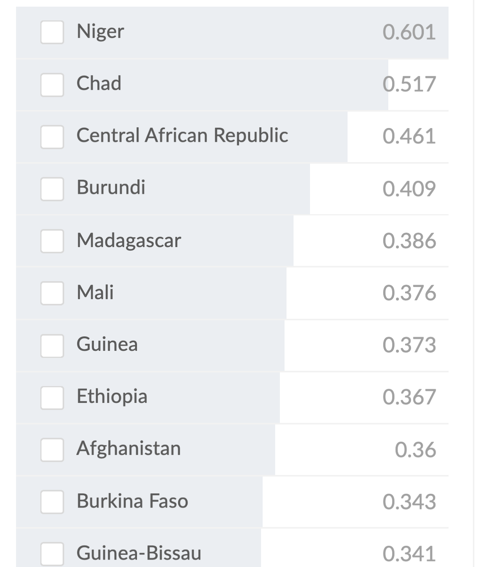483x567 pixels.
Task: Check the Mali checkbox
Action: (x=52, y=293)
